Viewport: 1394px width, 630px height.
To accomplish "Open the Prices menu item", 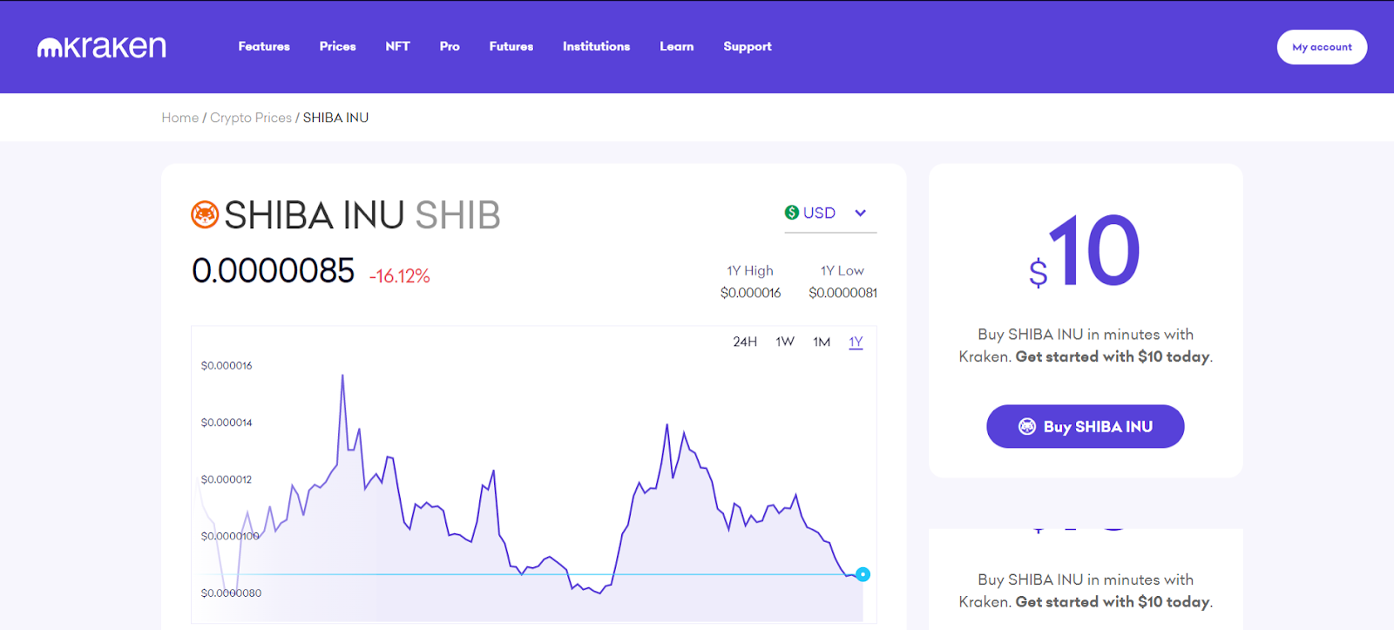I will [337, 46].
